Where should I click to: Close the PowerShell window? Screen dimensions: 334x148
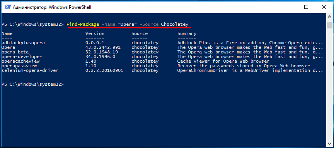point(324,7)
